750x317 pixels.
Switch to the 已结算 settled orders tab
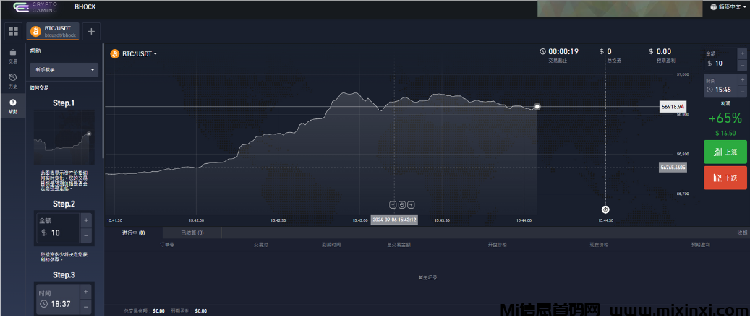(x=192, y=233)
